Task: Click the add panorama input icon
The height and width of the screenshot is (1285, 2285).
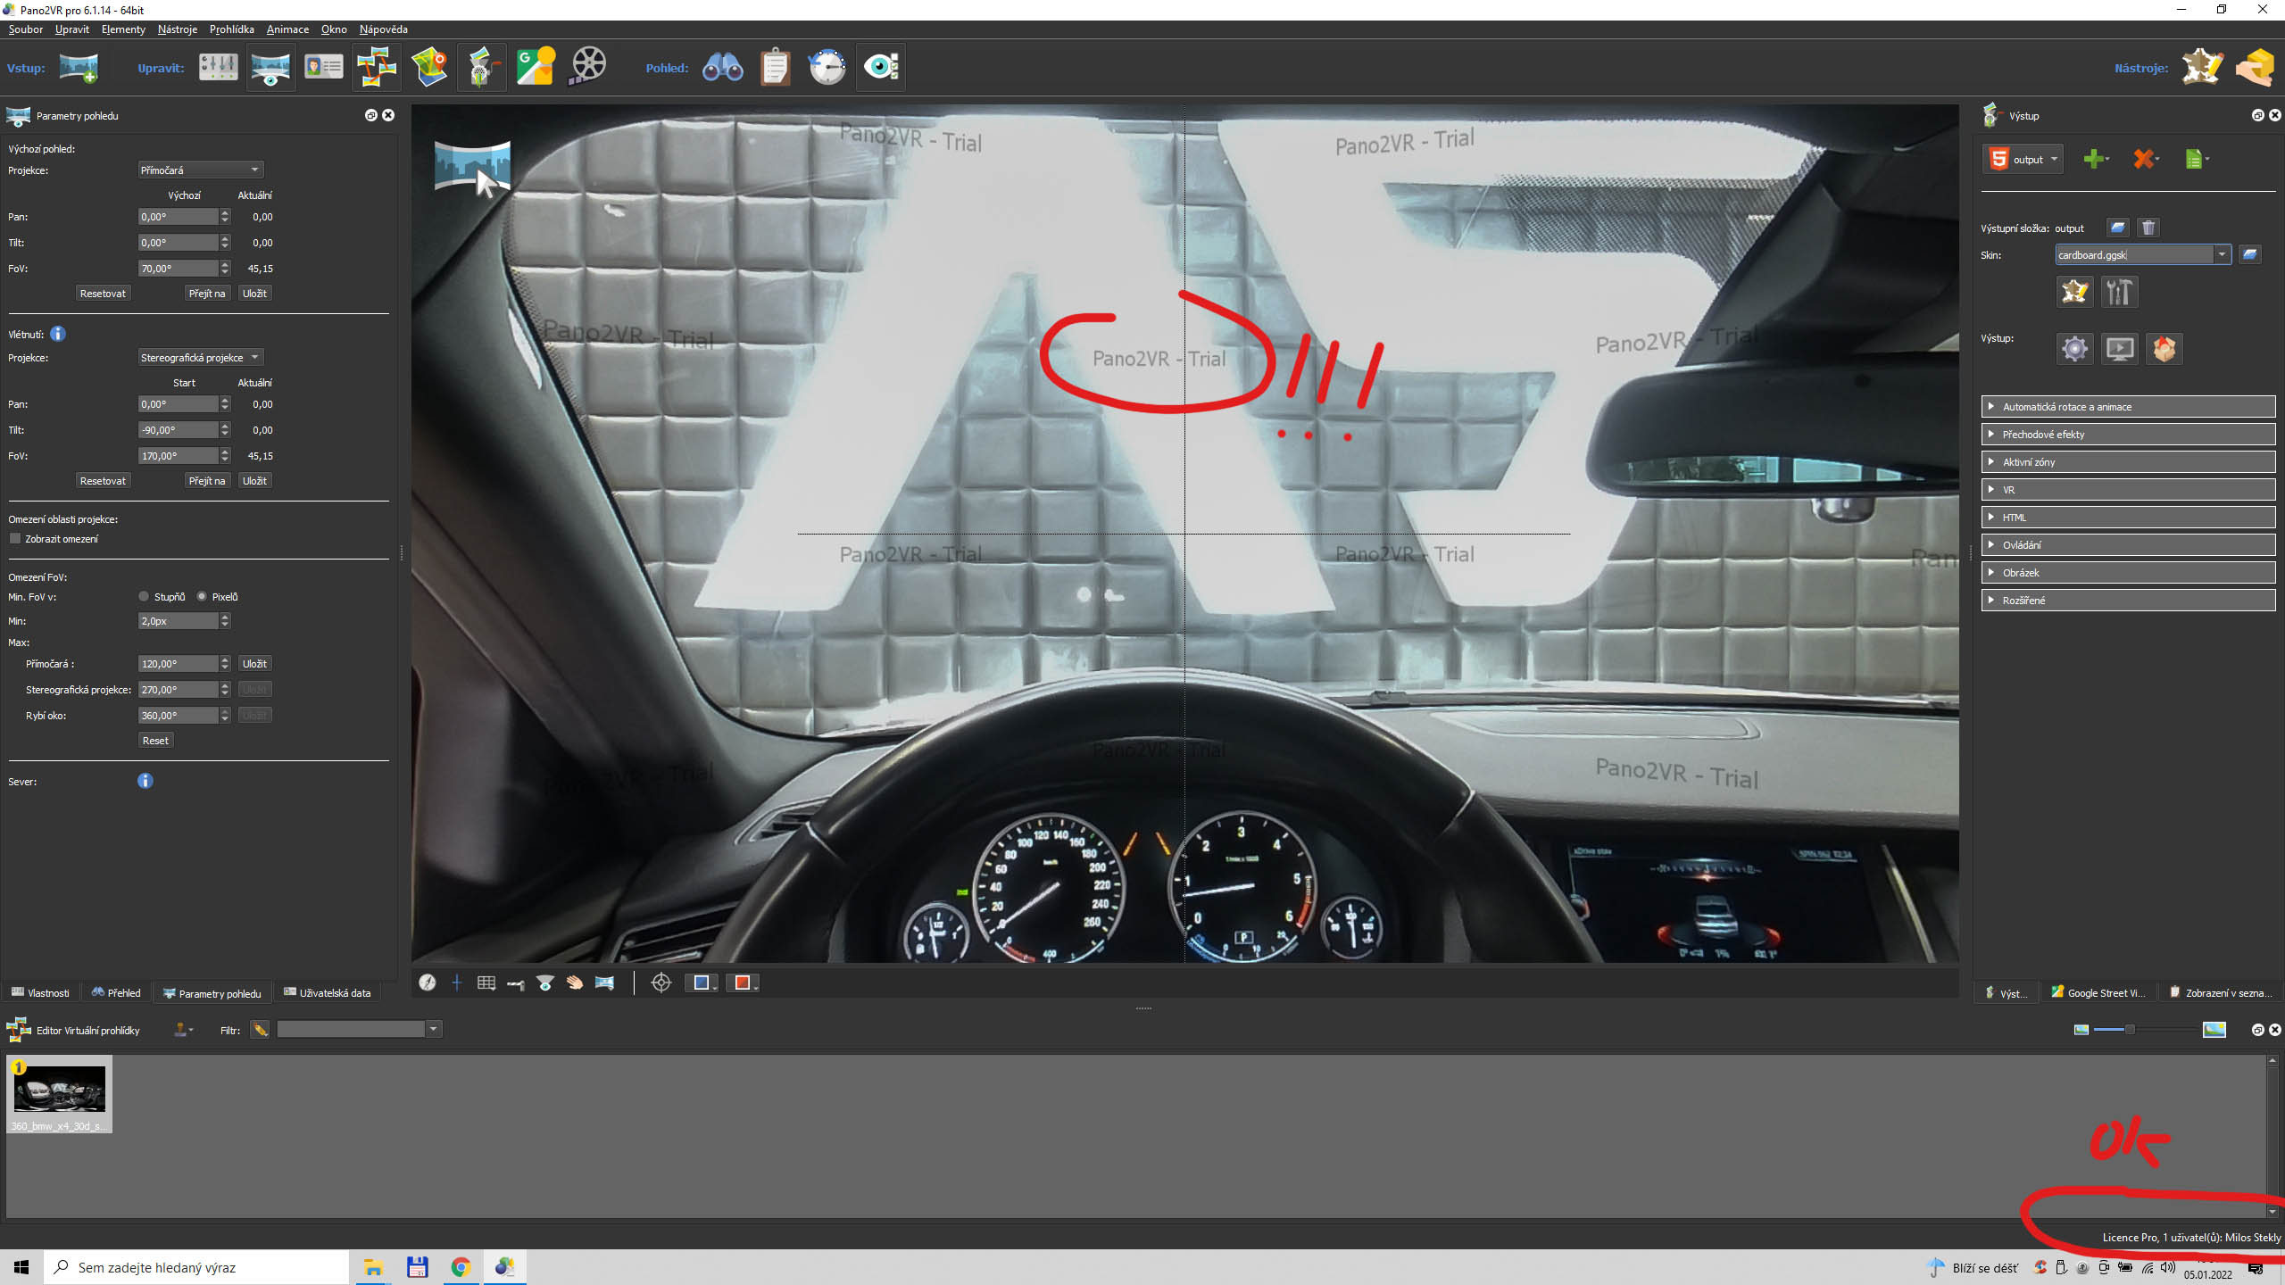Action: point(79,67)
